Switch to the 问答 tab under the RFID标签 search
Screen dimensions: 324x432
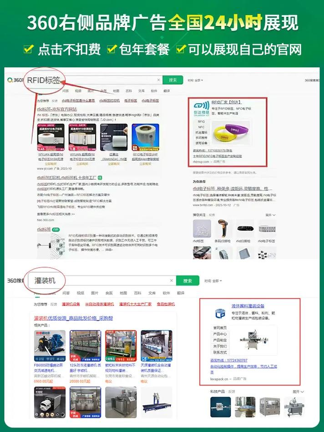click(66, 91)
